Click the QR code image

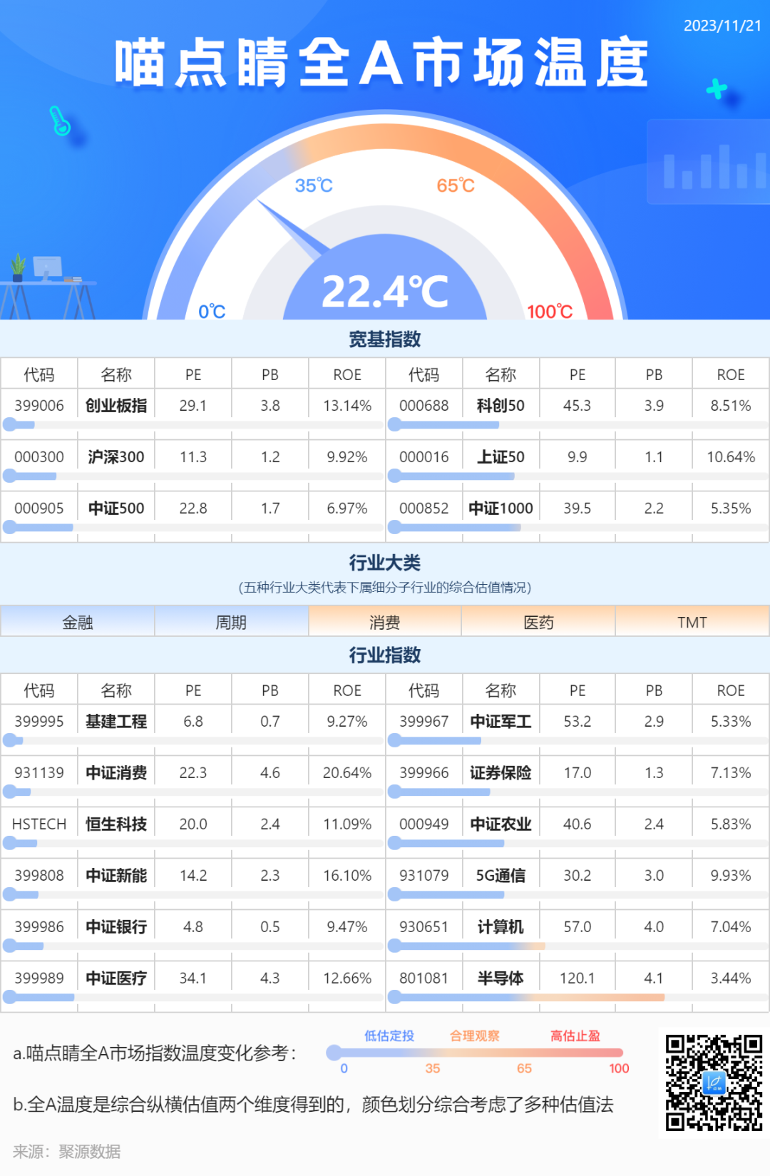pyautogui.click(x=714, y=1083)
